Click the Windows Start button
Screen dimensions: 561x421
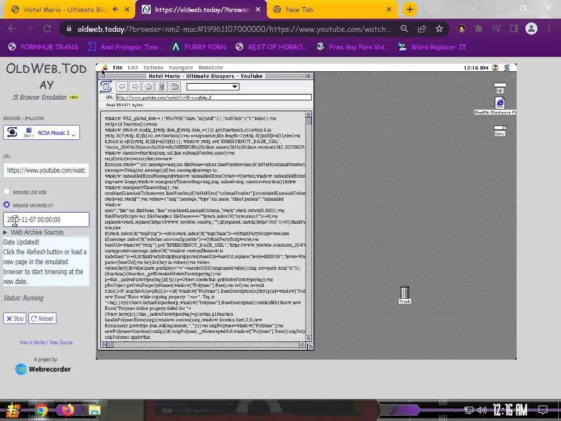[13, 410]
